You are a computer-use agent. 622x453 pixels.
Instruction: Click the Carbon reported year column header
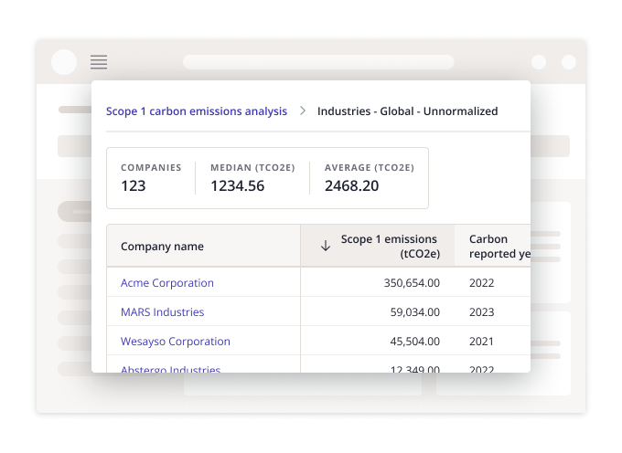(x=492, y=246)
